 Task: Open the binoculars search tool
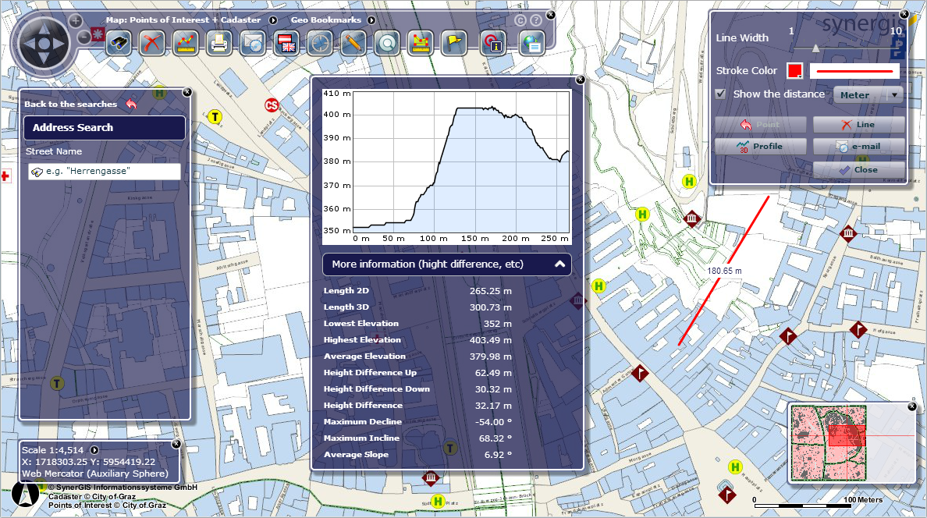click(119, 43)
